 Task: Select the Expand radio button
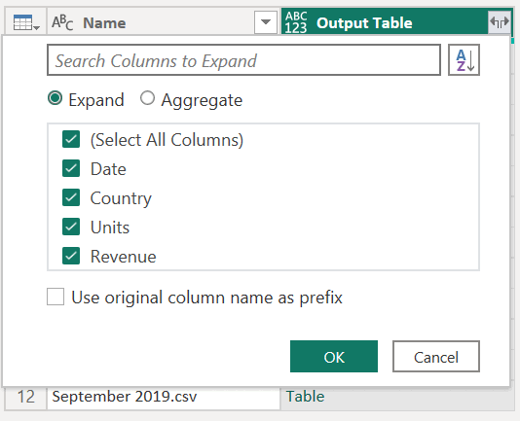[56, 98]
